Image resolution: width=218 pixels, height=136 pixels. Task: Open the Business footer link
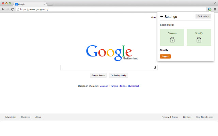click(26, 117)
